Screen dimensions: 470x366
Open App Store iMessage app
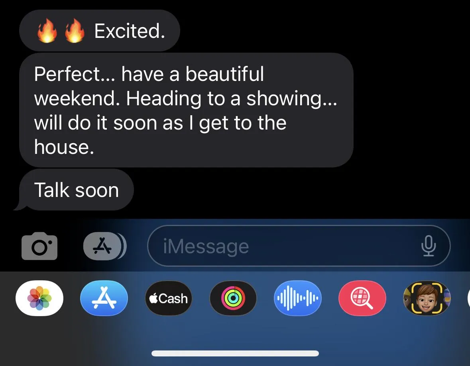pyautogui.click(x=104, y=298)
